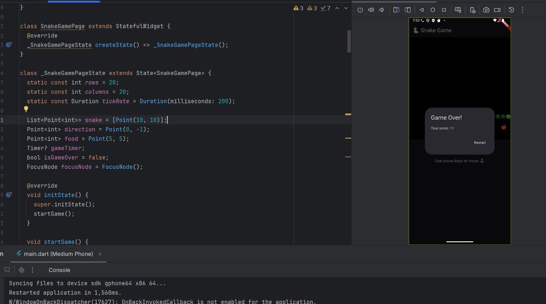Jump to previous highlighted error arrow
The width and height of the screenshot is (546, 304).
[x=337, y=8]
